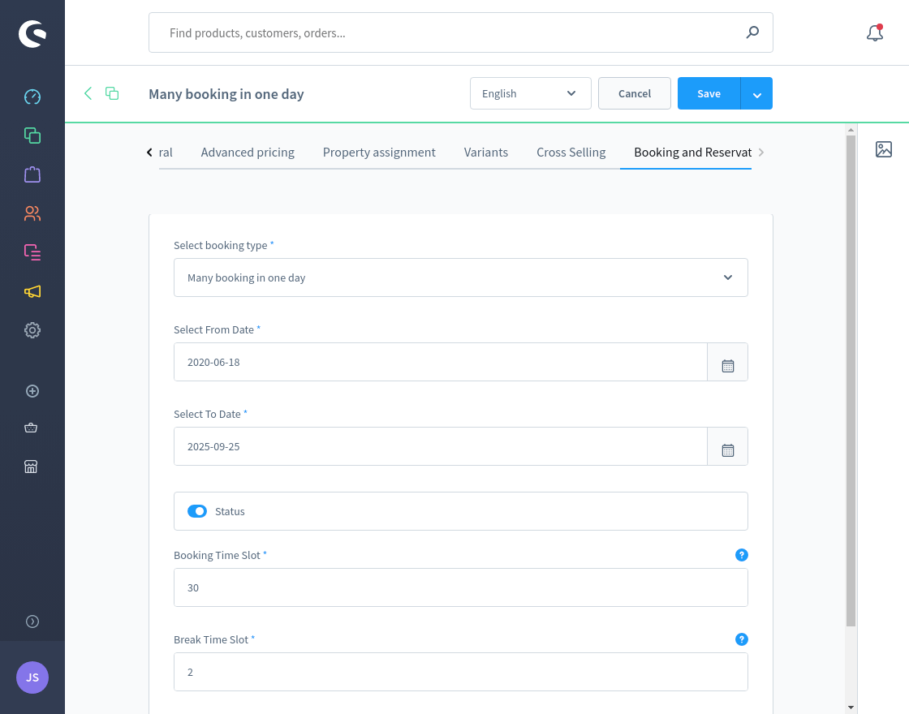
Task: Open the Settings gear icon
Action: pos(32,330)
